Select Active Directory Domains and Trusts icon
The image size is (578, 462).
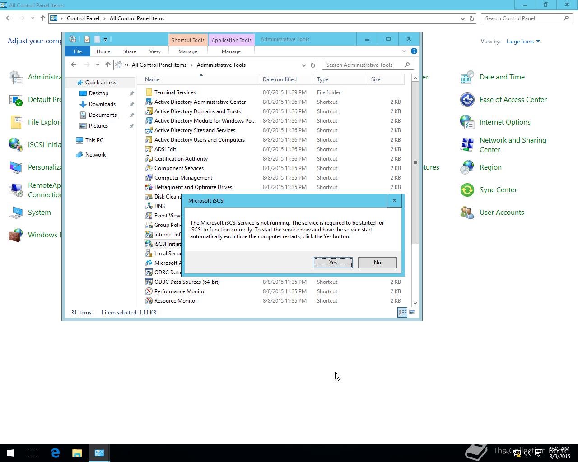click(x=149, y=111)
